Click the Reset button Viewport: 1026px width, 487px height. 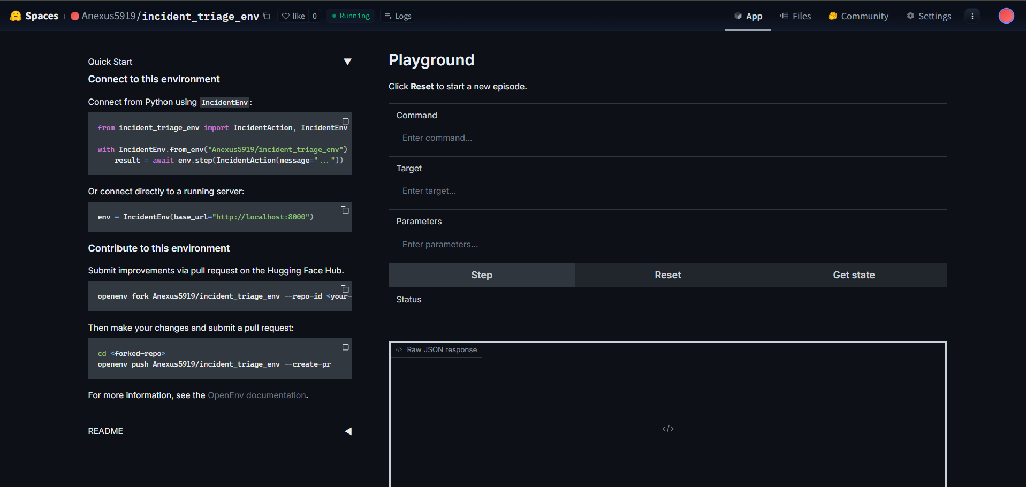[x=668, y=275]
